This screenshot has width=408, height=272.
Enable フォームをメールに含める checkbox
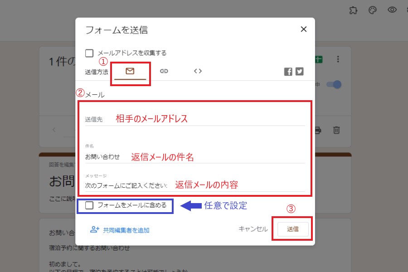(x=89, y=205)
